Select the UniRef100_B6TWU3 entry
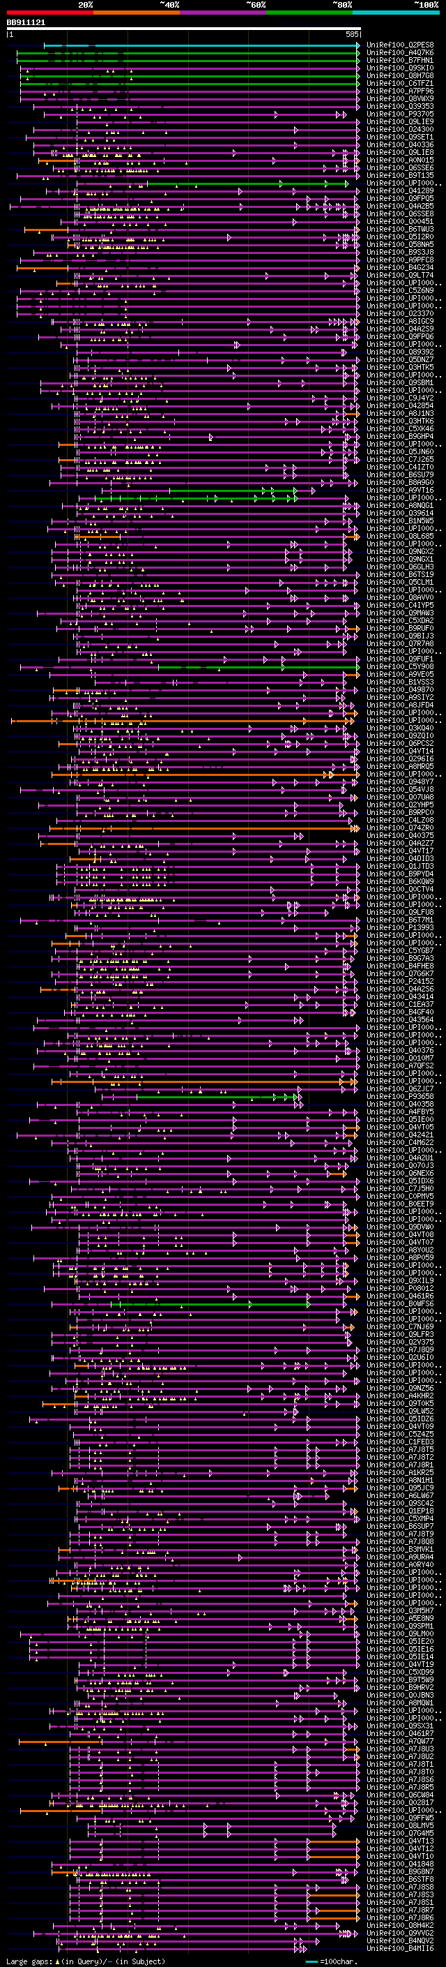The width and height of the screenshot is (446, 1967). tap(400, 229)
